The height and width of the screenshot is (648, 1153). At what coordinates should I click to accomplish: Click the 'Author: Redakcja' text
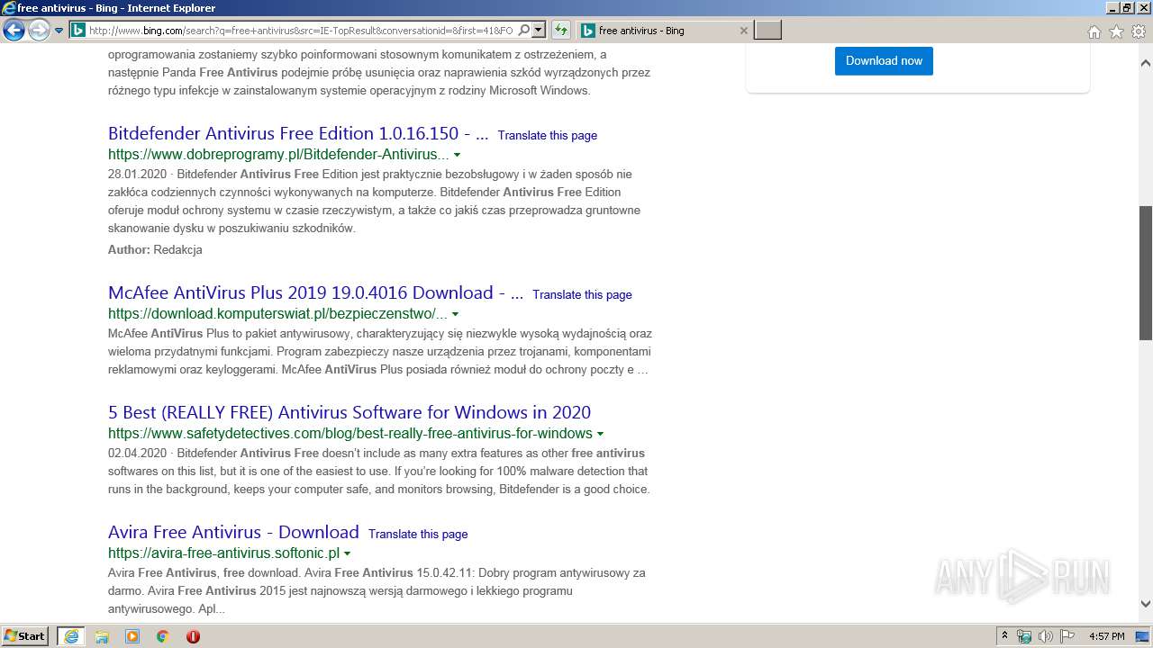point(155,249)
